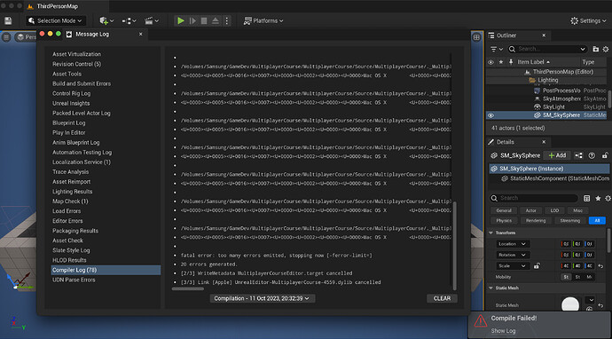Sort Outliner by Item Label
Viewport: 612px width, 339px height.
coord(534,62)
